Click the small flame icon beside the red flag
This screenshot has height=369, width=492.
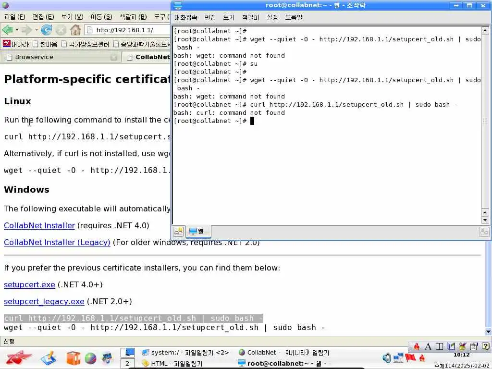point(422,358)
